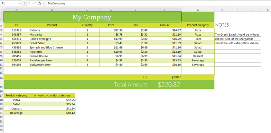Click the Beverage cell in summary table
Image resolution: width=271 pixels, height=133 pixels.
(x=16, y=113)
